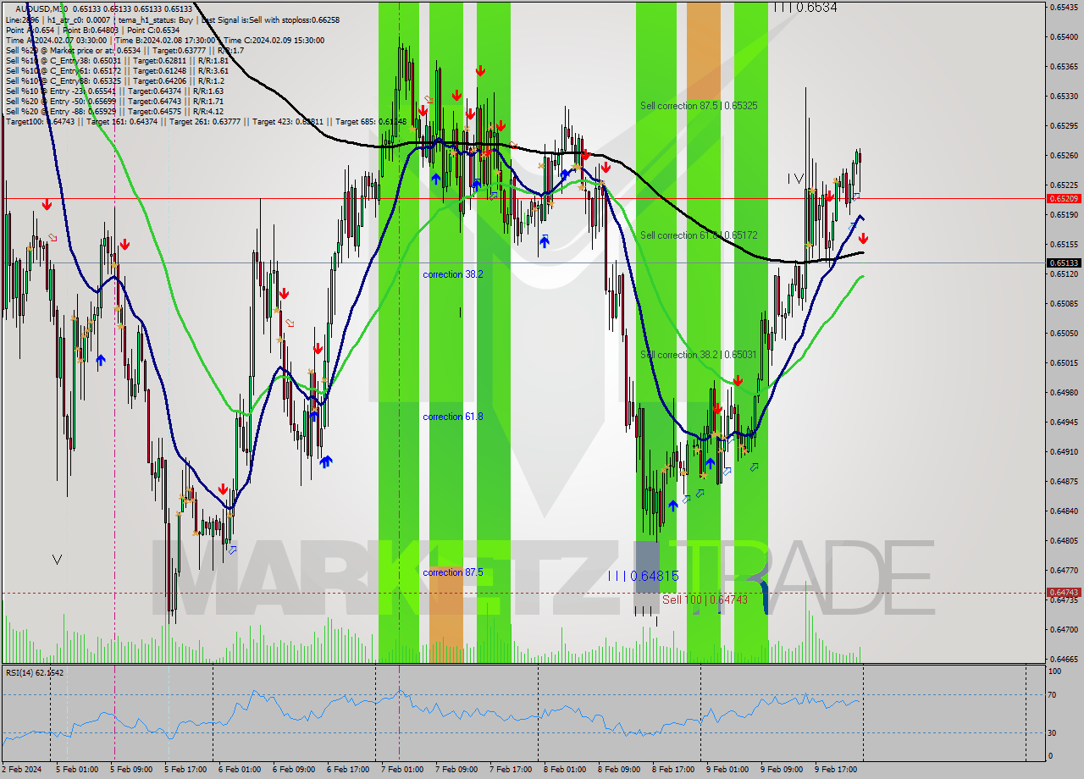Click the 'Sell %10 @ C_Entry38: 0.65031' line
Image resolution: width=1084 pixels, height=779 pixels.
click(x=117, y=60)
